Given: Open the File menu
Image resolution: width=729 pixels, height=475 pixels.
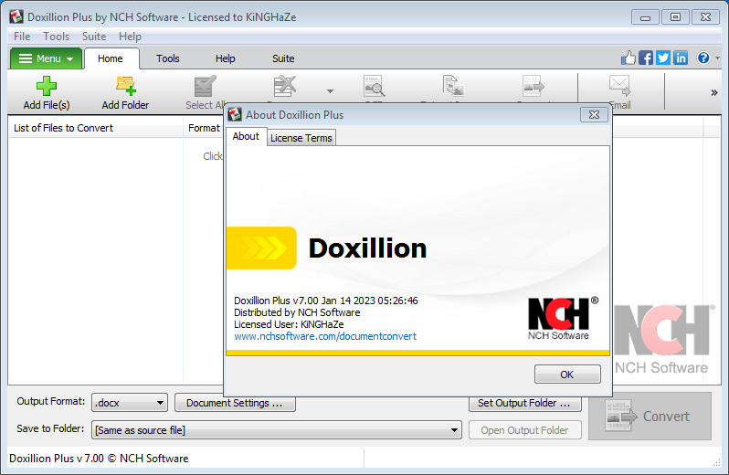Looking at the screenshot, I should pos(22,37).
